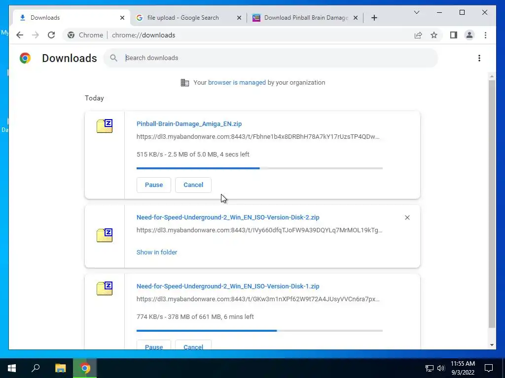Reload the downloads page

point(51,35)
